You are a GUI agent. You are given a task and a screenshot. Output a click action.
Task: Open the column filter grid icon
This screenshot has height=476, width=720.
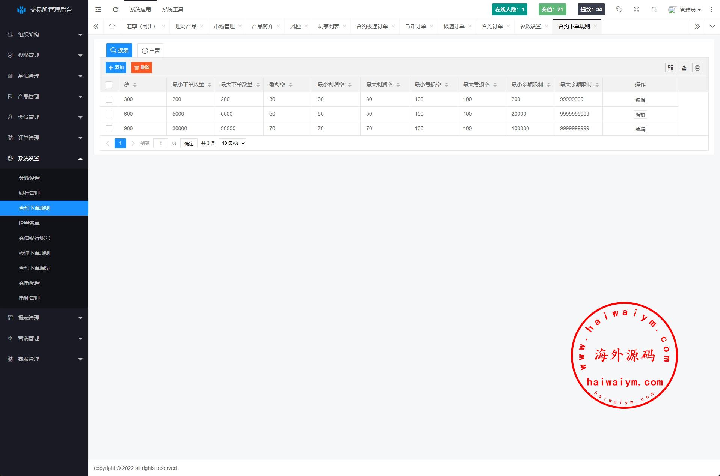point(670,68)
